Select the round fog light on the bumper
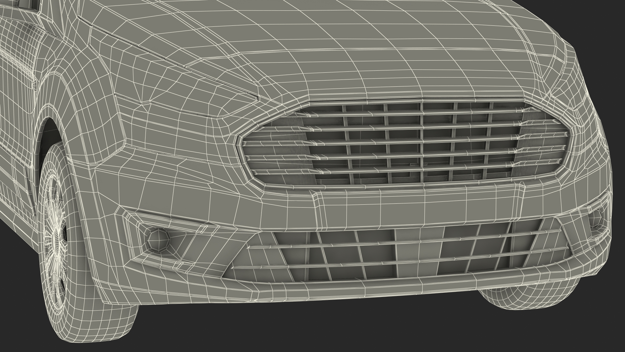The image size is (625, 352). point(158,239)
